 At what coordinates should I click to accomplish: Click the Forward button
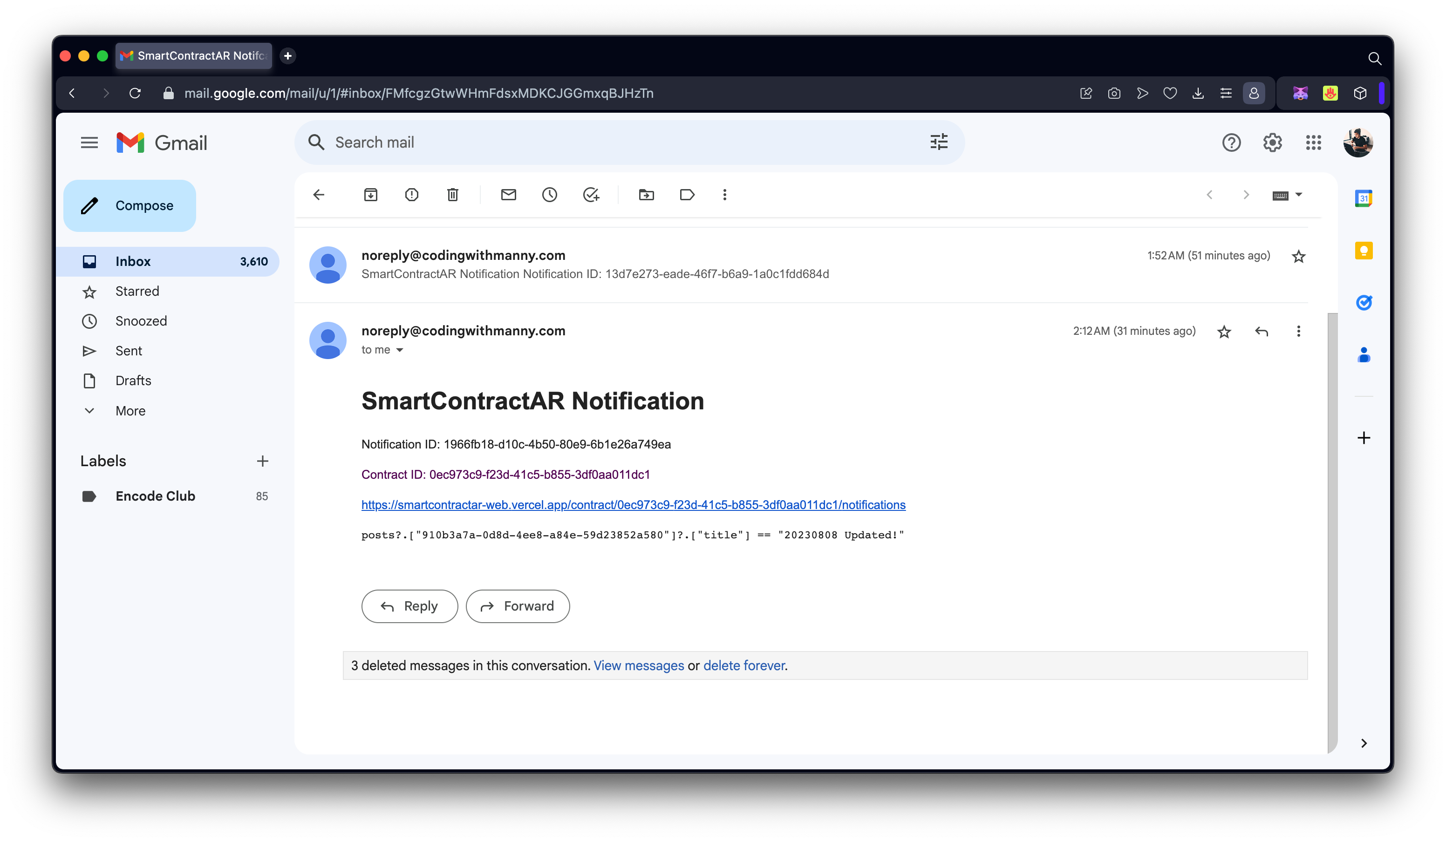click(518, 606)
